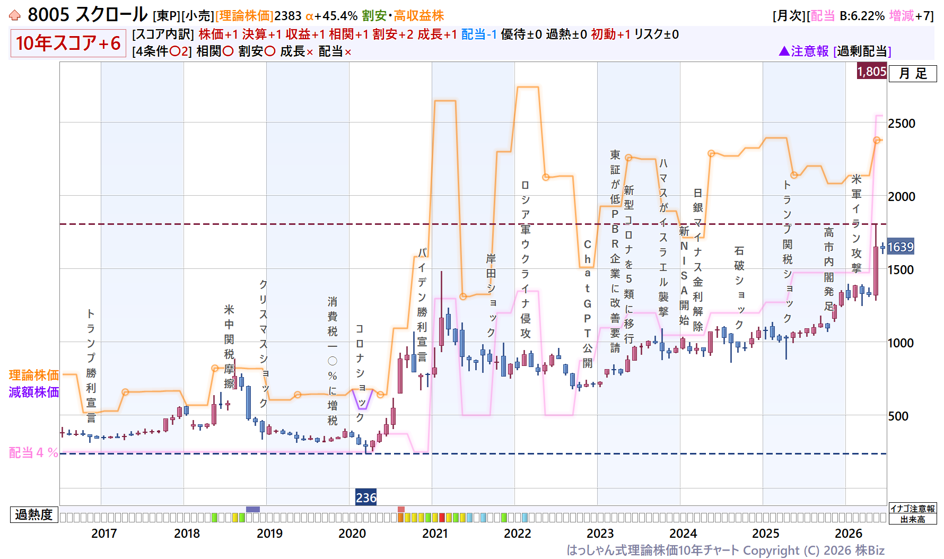Screen dimensions: 944x559
Task: Click the red house icon beside 8005
Action: pyautogui.click(x=15, y=16)
